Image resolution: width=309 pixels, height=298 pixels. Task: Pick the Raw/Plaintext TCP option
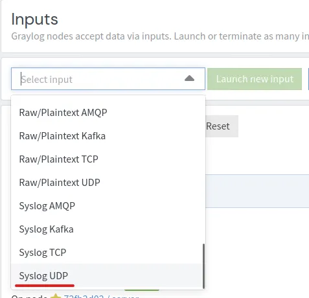click(x=108, y=159)
